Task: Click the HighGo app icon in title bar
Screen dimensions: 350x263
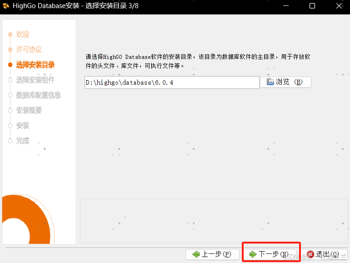Action: click(6, 5)
